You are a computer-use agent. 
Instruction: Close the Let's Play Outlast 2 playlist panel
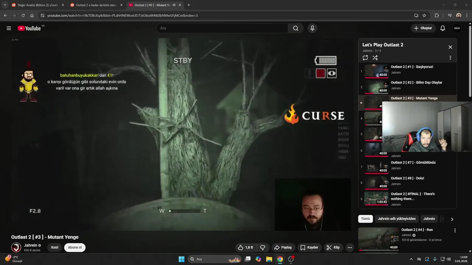pyautogui.click(x=450, y=47)
